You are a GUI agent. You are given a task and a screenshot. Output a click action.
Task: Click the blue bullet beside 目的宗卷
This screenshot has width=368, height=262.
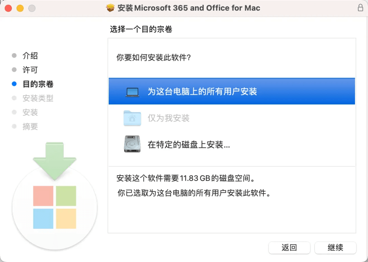click(14, 84)
